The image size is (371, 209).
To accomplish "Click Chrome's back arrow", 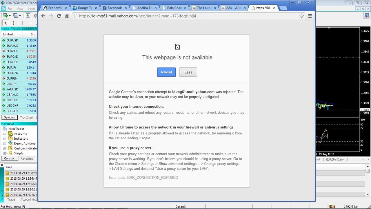I will click(x=43, y=16).
